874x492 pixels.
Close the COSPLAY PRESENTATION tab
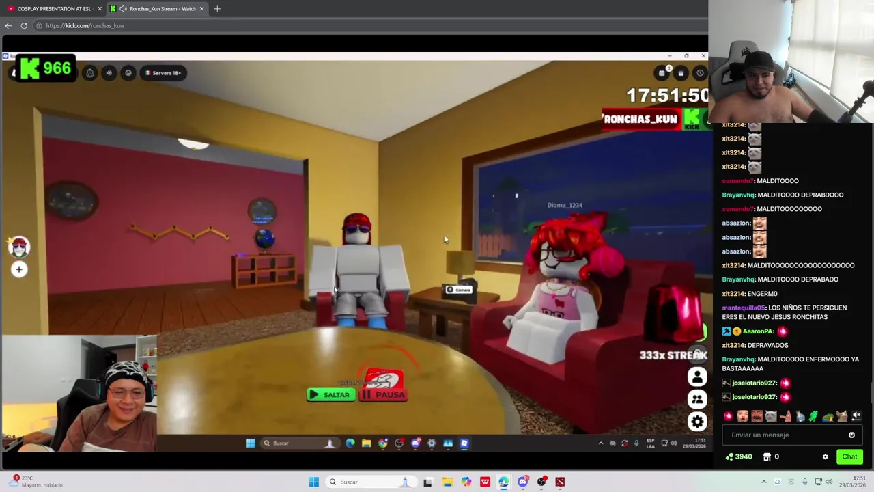pos(100,8)
